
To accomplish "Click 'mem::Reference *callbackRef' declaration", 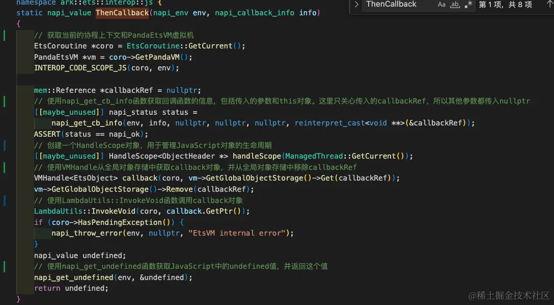I will [94, 90].
